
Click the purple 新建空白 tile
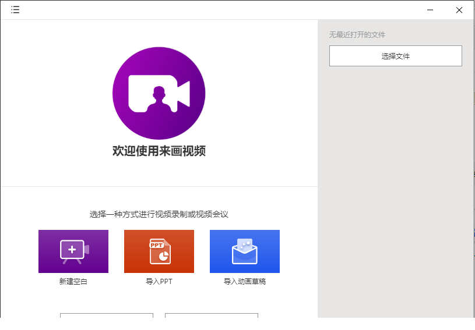(x=73, y=251)
